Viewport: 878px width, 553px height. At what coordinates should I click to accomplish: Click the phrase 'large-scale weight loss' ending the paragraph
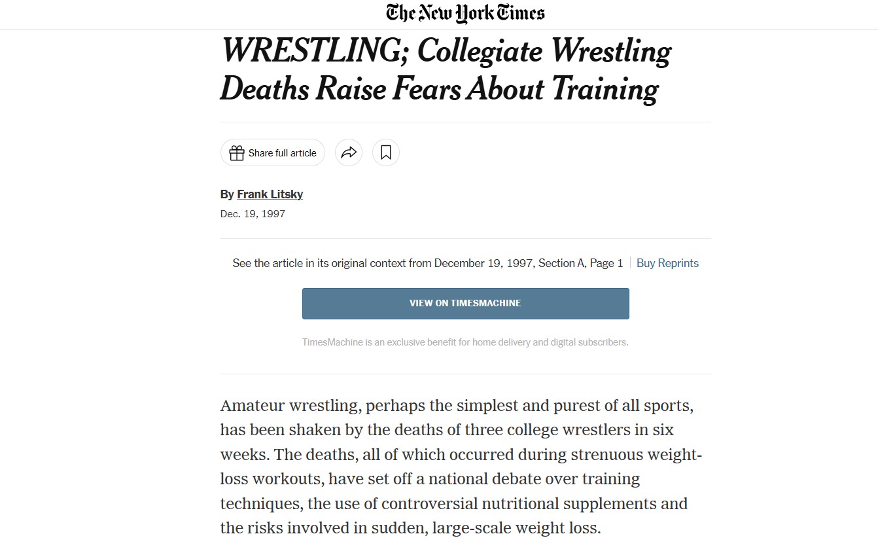tap(516, 528)
